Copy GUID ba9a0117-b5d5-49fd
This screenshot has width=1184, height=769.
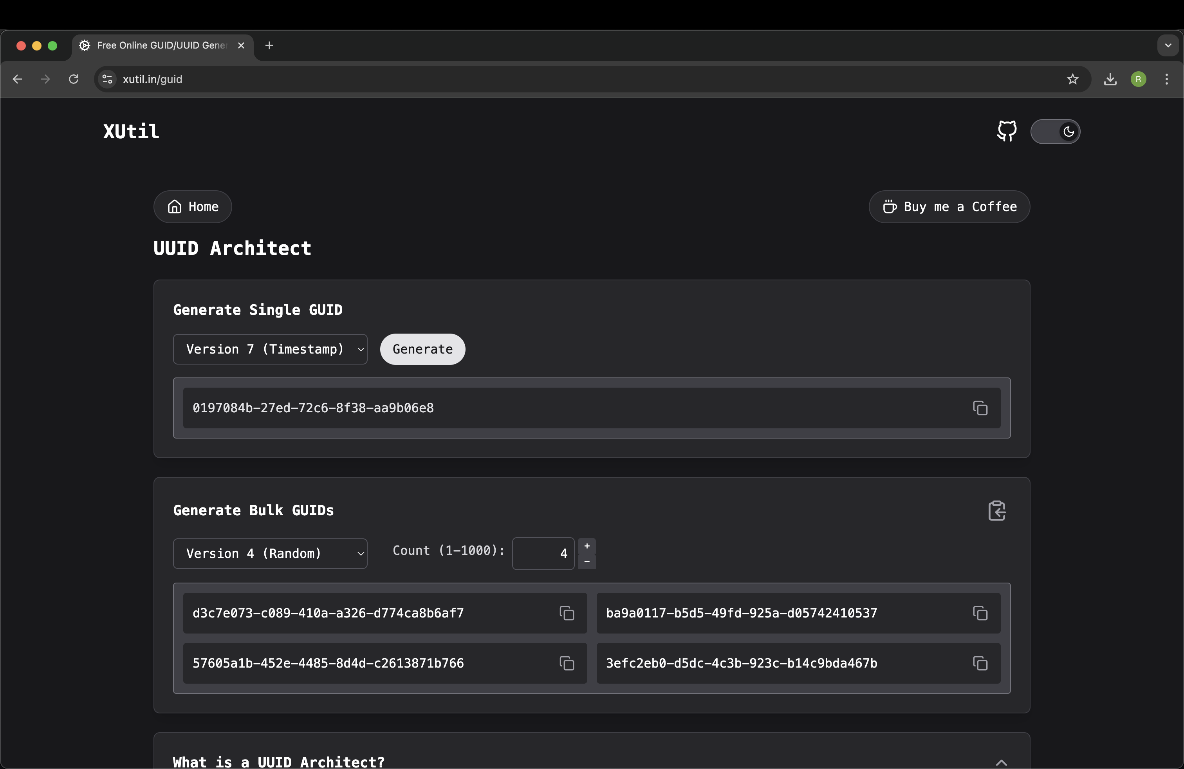pyautogui.click(x=980, y=613)
